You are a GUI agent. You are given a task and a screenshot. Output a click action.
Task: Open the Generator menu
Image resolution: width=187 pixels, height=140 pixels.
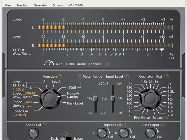[x=40, y=5]
